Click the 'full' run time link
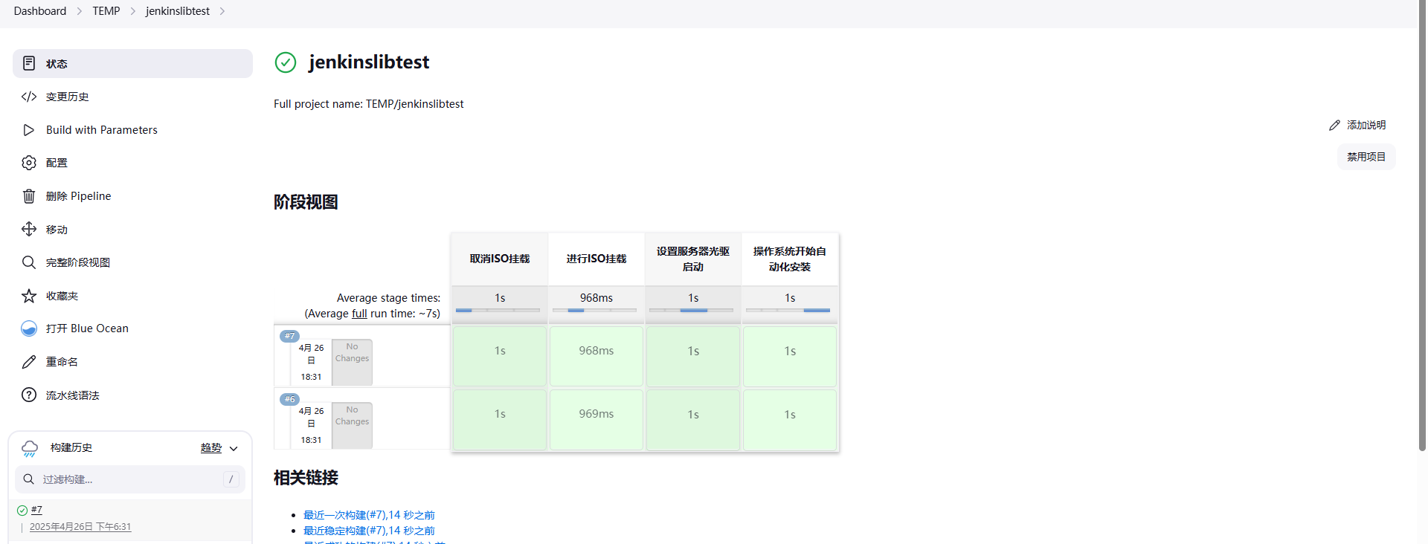 359,314
